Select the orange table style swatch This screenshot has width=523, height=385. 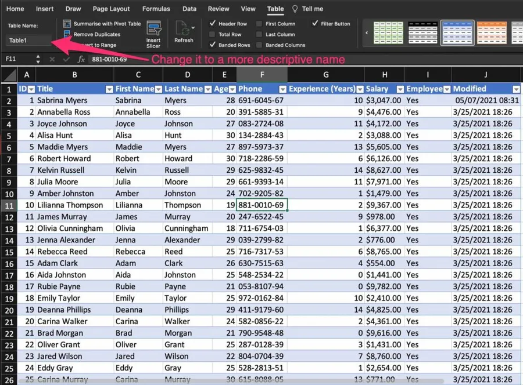click(491, 32)
